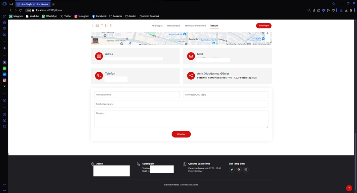Viewport: 357px width, 193px height.
Task: Toggle the VPN badge in address bar
Action: (28, 10)
